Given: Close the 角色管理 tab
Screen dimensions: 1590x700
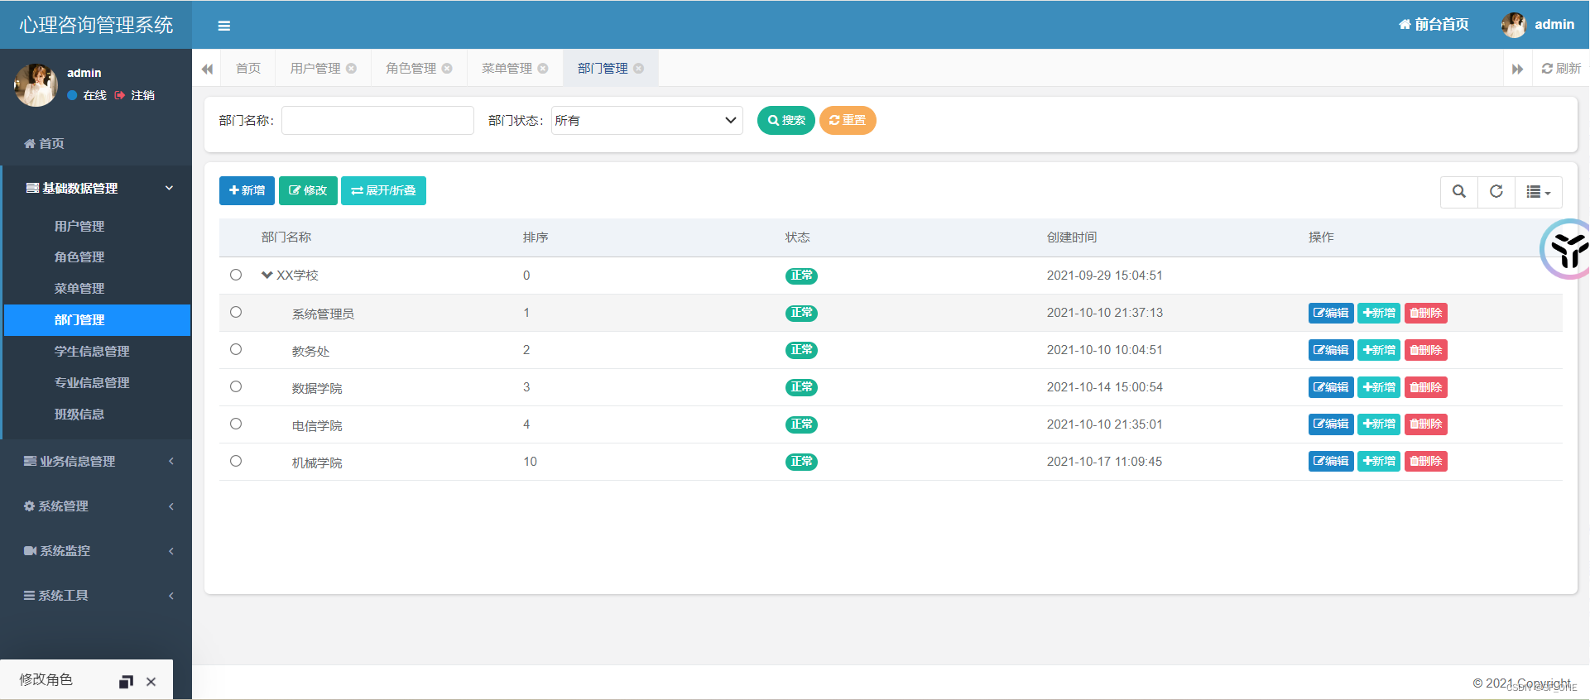Looking at the screenshot, I should pos(447,69).
